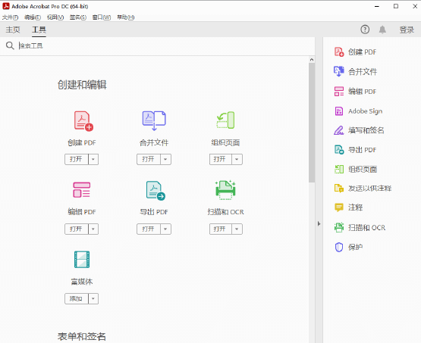The width and height of the screenshot is (421, 343).
Task: Select 保护 shield icon in sidebar
Action: [x=339, y=247]
